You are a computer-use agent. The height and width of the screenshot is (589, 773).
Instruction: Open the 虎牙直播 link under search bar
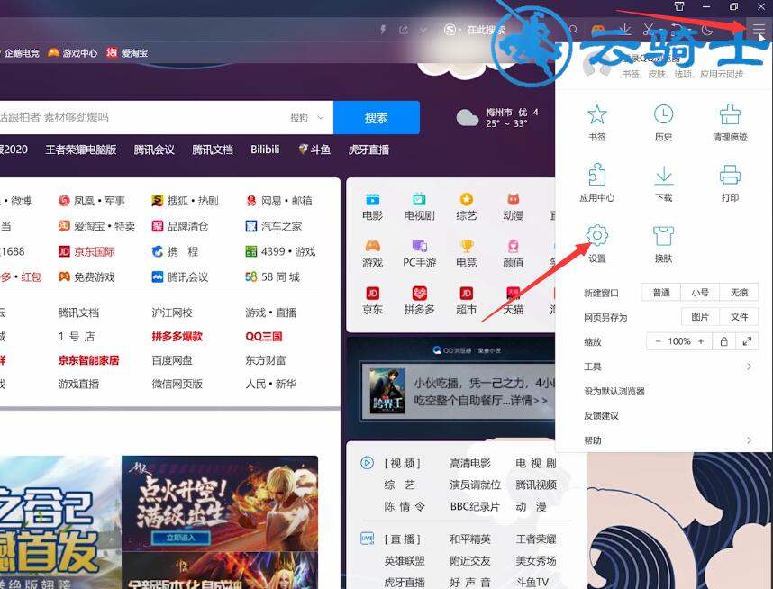(x=368, y=150)
